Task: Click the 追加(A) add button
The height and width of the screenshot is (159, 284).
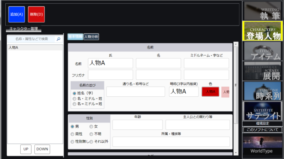Action: [x=17, y=15]
